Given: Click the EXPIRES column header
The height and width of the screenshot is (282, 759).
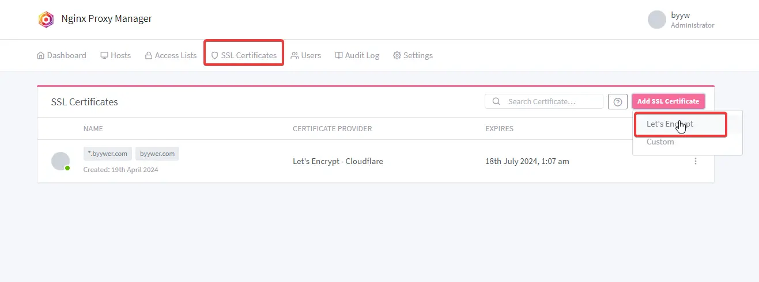Looking at the screenshot, I should pos(499,129).
